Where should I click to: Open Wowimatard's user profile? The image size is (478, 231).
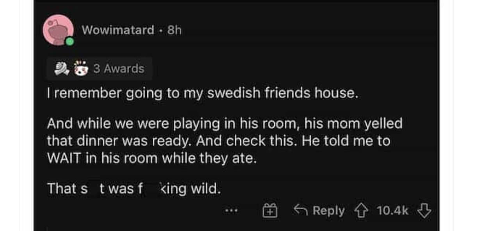point(118,30)
